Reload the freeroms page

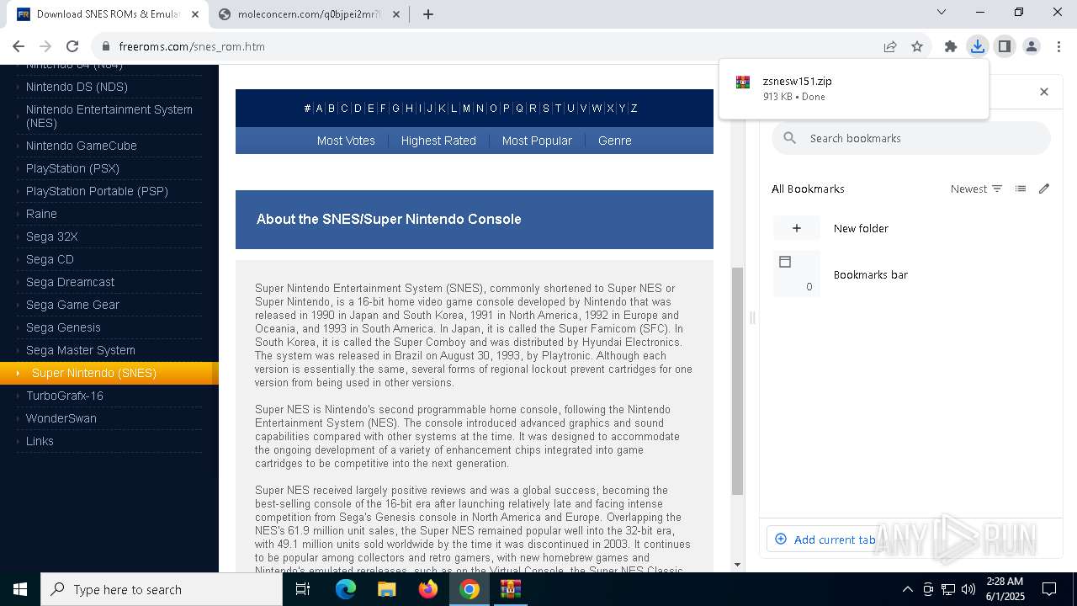coord(72,46)
